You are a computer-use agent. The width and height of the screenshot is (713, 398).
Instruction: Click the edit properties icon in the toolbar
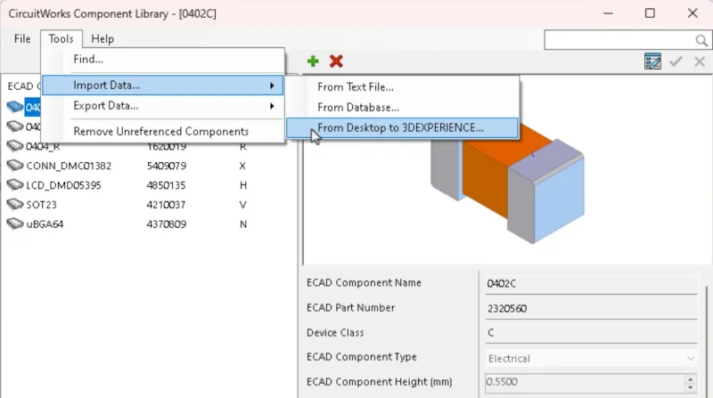click(x=652, y=61)
